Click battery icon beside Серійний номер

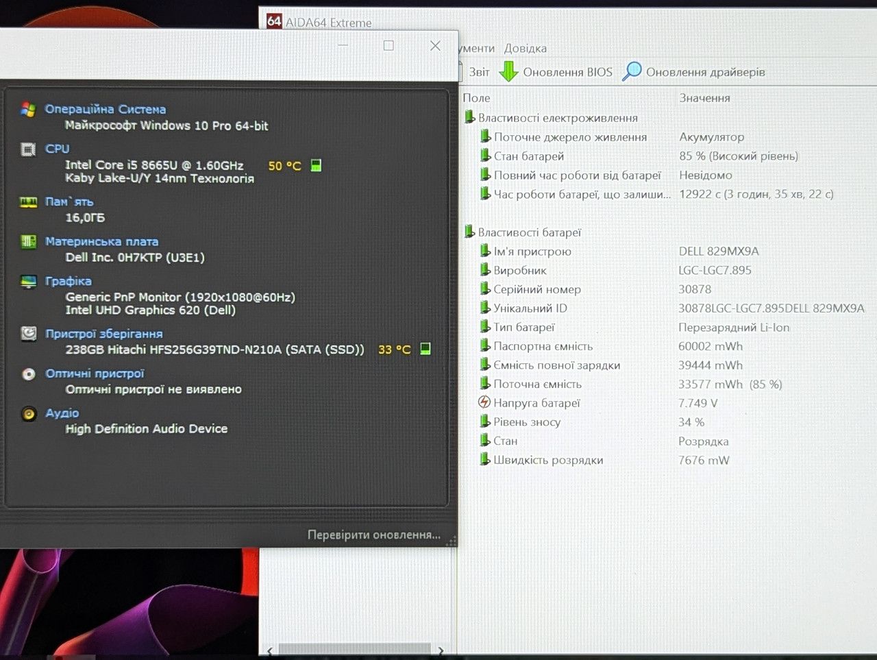pyautogui.click(x=485, y=289)
